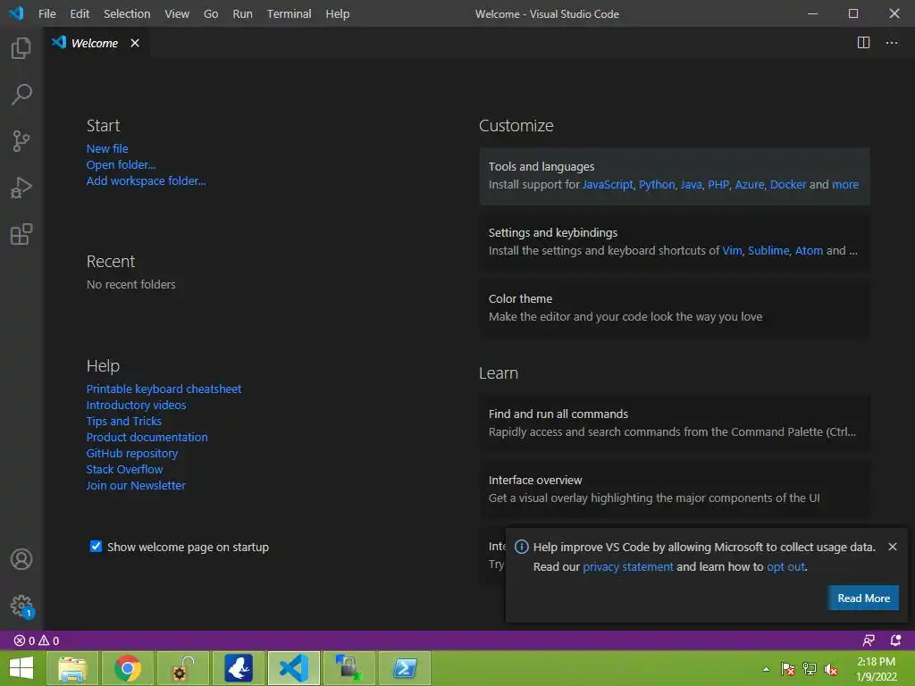Viewport: 915px width, 686px height.
Task: Open the Run menu
Action: [242, 13]
